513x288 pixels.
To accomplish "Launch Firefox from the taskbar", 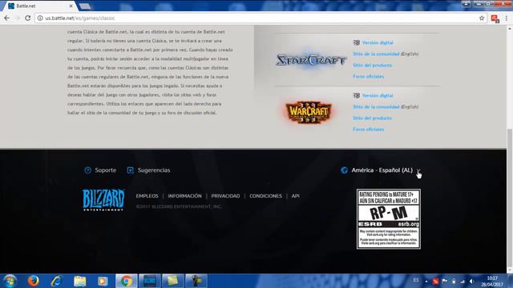I will click(x=33, y=281).
